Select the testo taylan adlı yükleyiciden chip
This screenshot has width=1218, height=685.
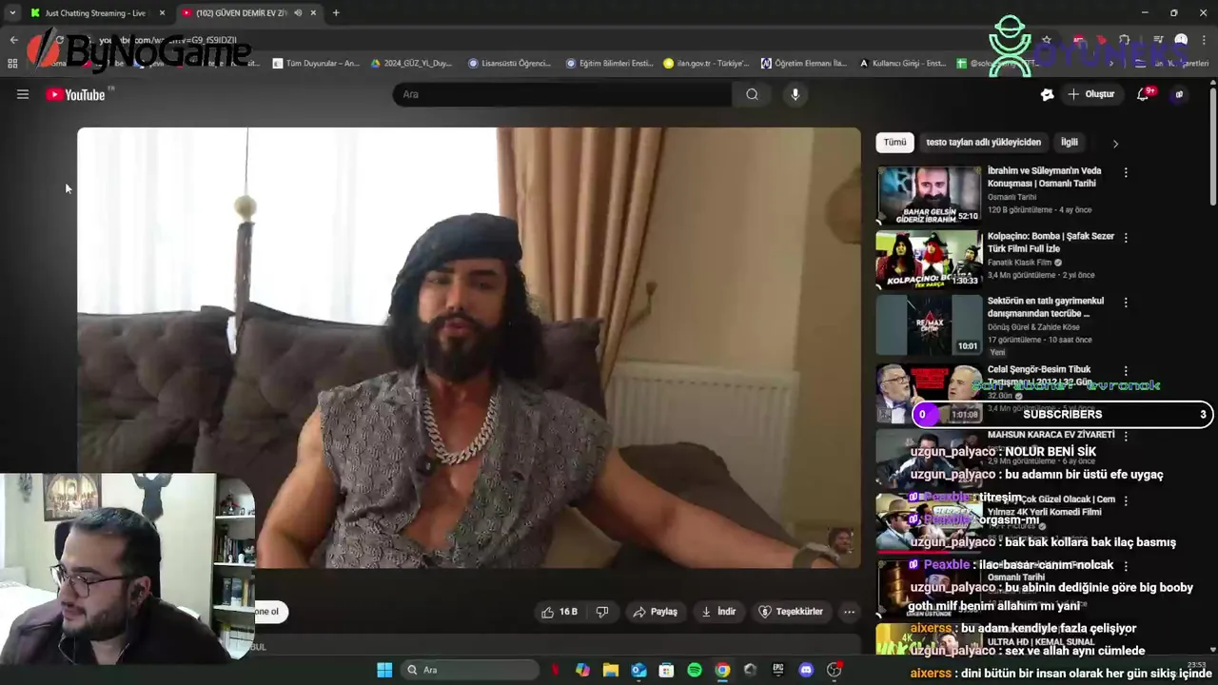click(984, 143)
